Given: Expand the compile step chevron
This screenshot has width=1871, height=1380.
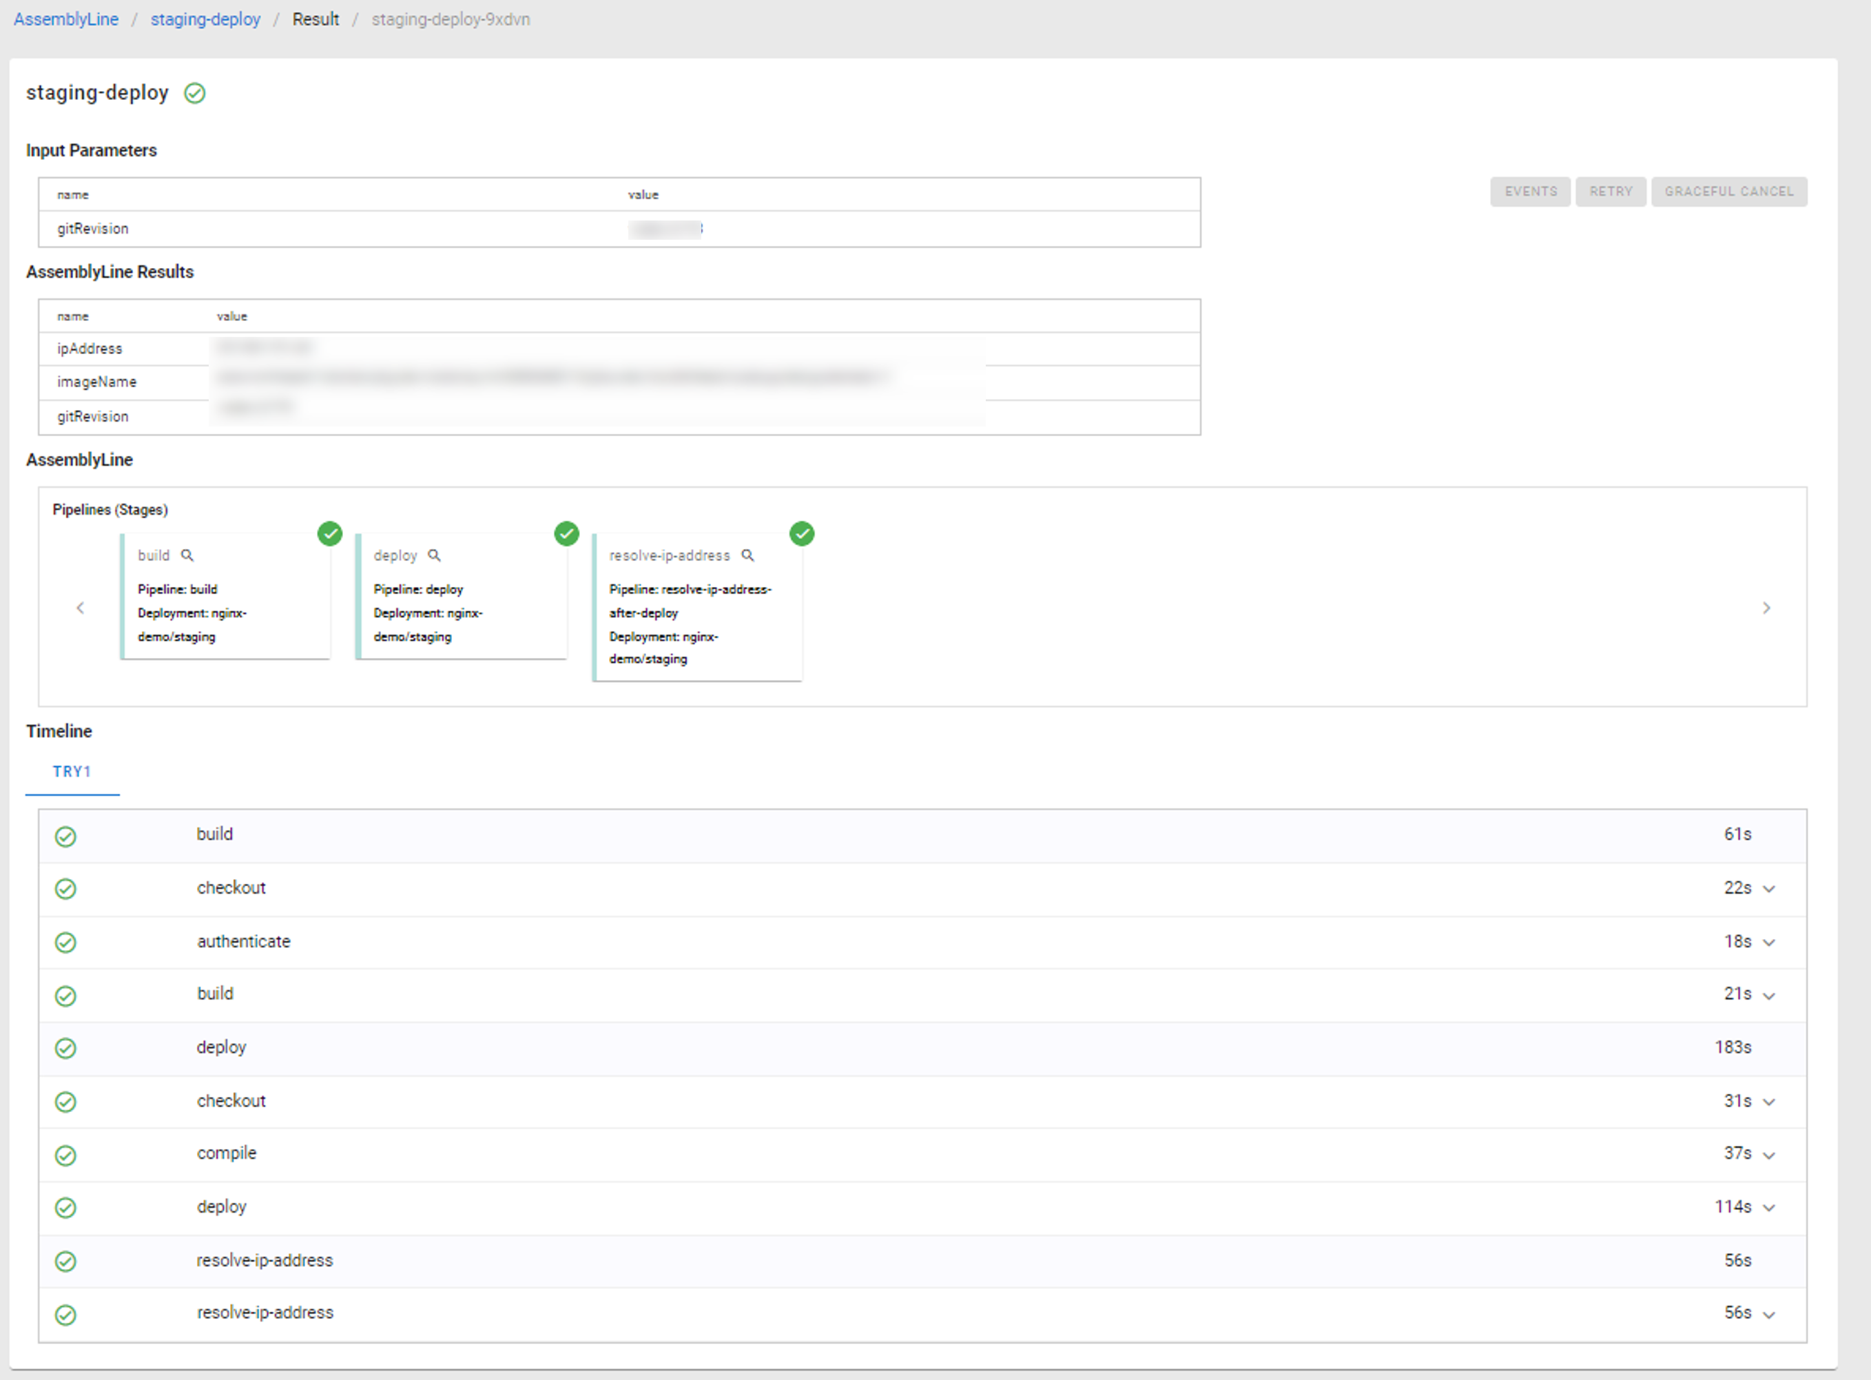Looking at the screenshot, I should pyautogui.click(x=1768, y=1155).
